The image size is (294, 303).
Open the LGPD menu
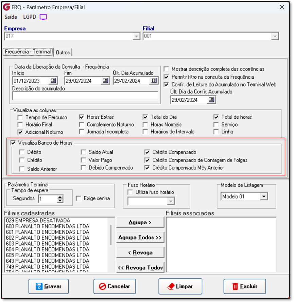click(x=30, y=17)
